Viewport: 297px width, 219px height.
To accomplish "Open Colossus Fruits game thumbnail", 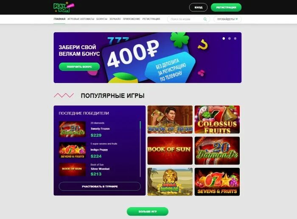I will [x=217, y=119].
